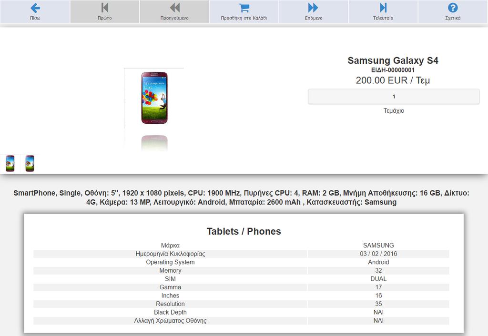Click the Resolution row label
This screenshot has width=488, height=336.
click(x=170, y=304)
